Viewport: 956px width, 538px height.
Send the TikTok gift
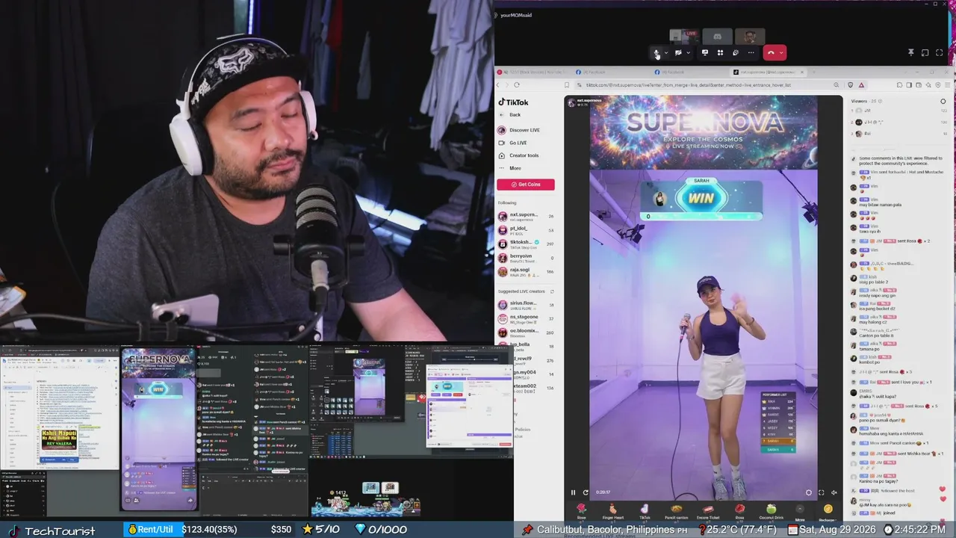(x=645, y=511)
